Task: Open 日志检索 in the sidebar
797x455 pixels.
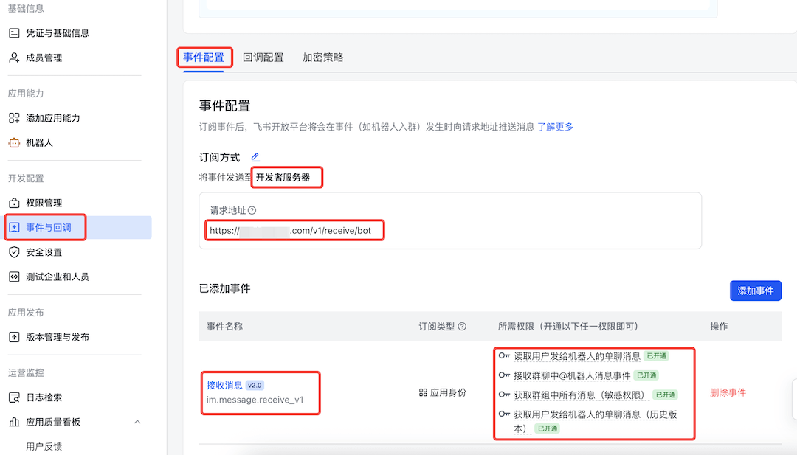Action: (x=44, y=397)
